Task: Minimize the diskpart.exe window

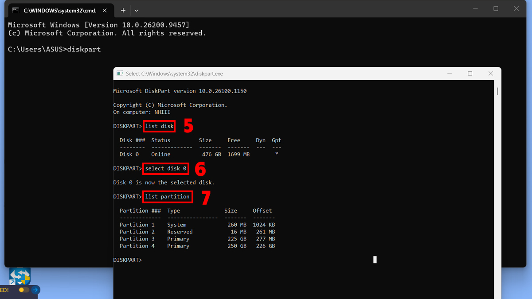Action: 450,74
